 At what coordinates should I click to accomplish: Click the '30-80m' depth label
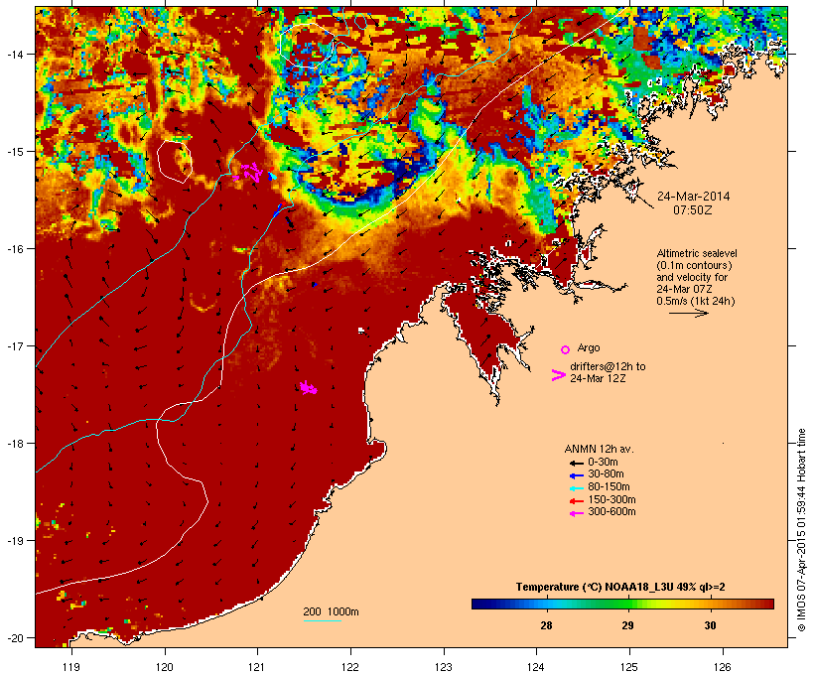606,474
